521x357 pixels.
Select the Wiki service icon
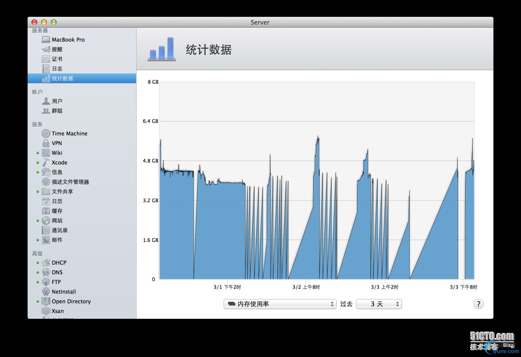[x=46, y=153]
